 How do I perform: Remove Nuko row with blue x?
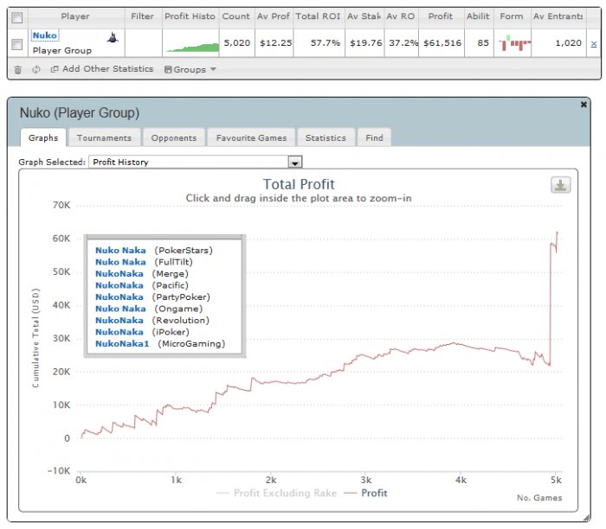pyautogui.click(x=594, y=43)
